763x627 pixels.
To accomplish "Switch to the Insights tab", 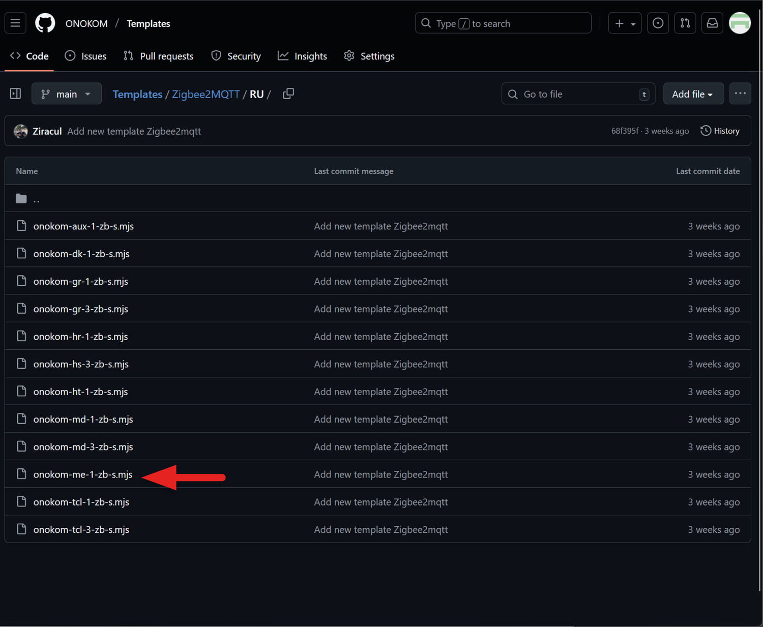I will pyautogui.click(x=303, y=56).
